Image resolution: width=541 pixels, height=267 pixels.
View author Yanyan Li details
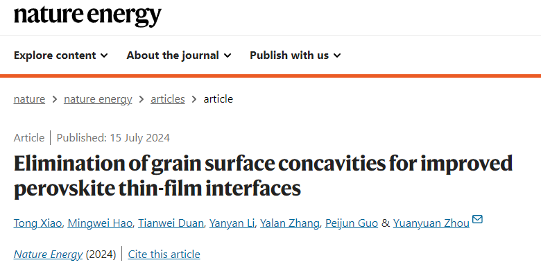pos(232,223)
